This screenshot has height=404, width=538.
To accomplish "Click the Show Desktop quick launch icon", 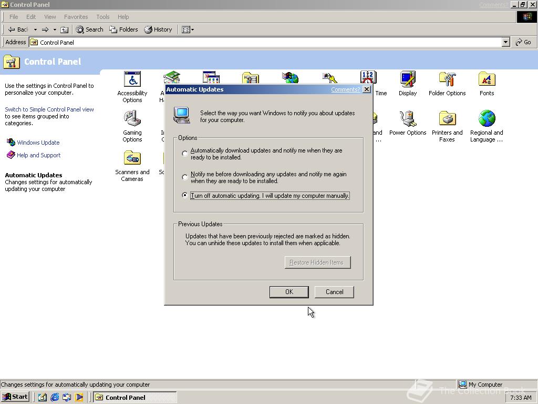I will coord(42,398).
